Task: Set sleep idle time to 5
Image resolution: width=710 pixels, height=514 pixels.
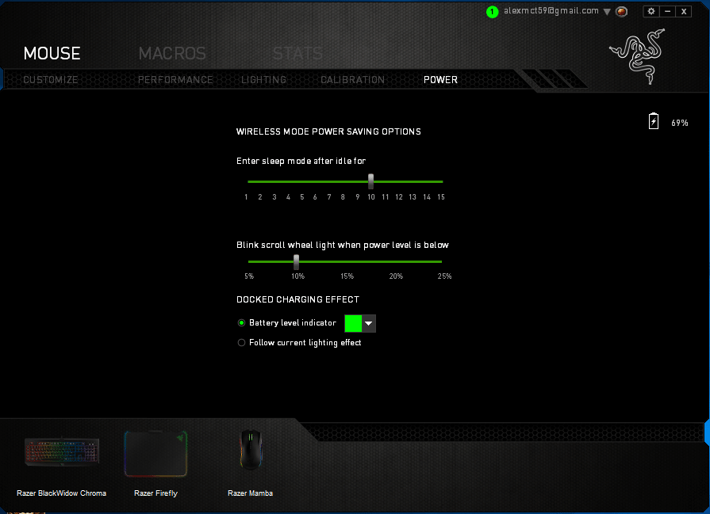Action: tap(302, 197)
